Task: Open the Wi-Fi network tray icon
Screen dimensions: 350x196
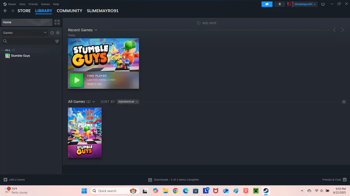Action: tap(316, 191)
